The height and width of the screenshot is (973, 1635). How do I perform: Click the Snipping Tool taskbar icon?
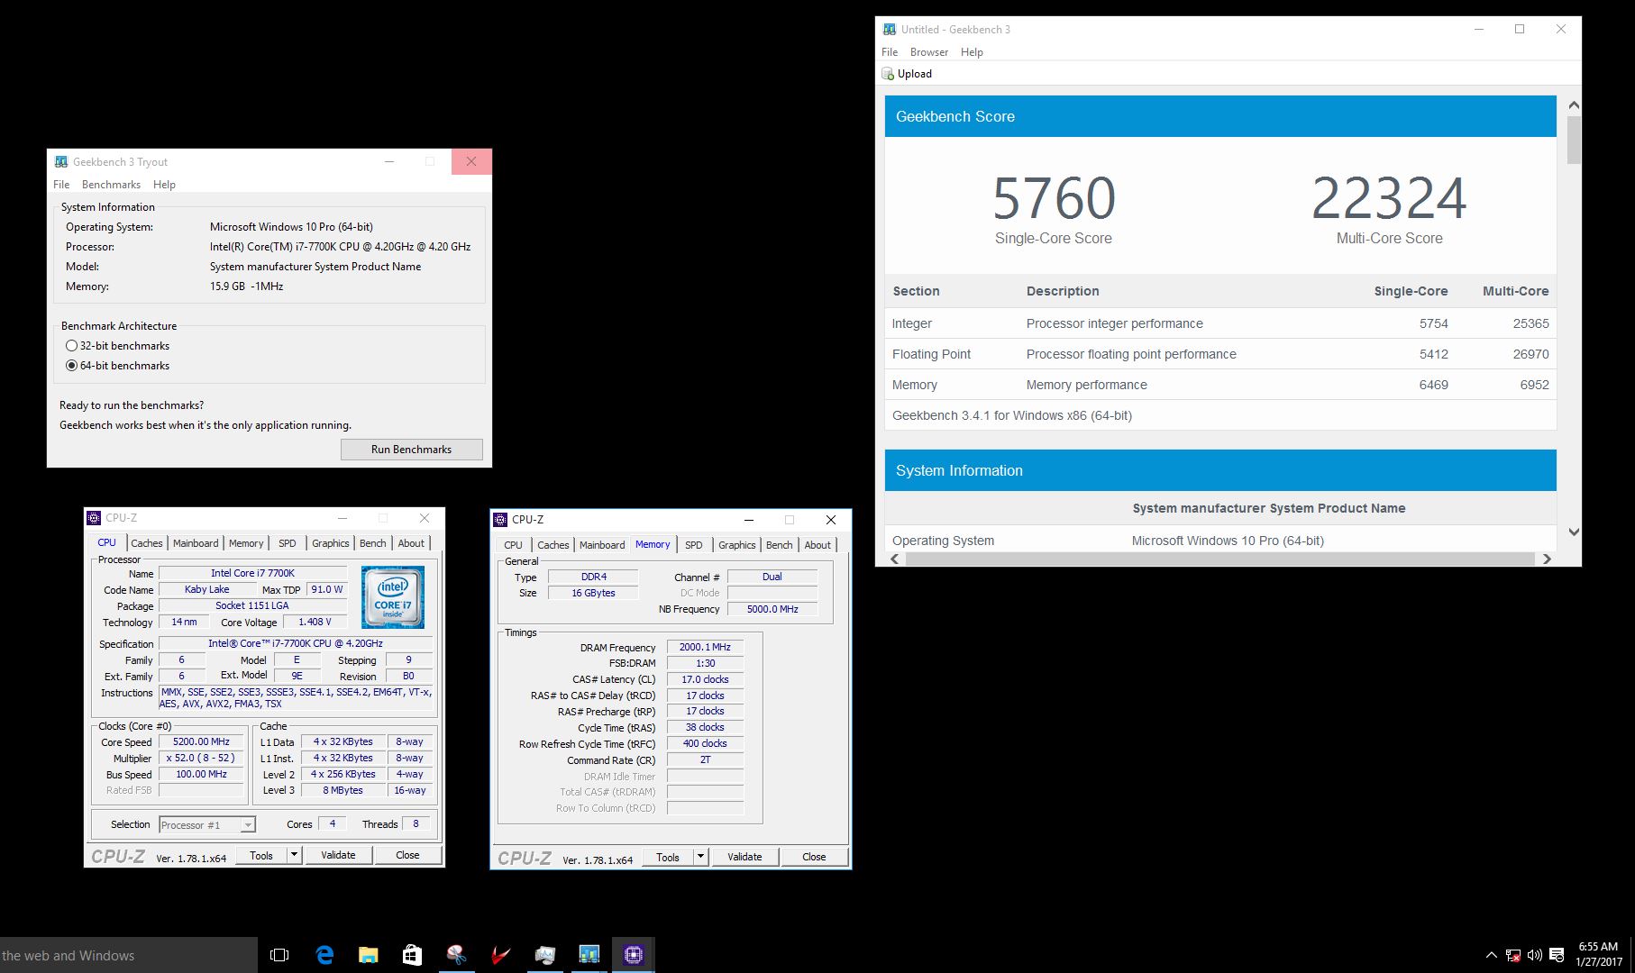pyautogui.click(x=456, y=955)
